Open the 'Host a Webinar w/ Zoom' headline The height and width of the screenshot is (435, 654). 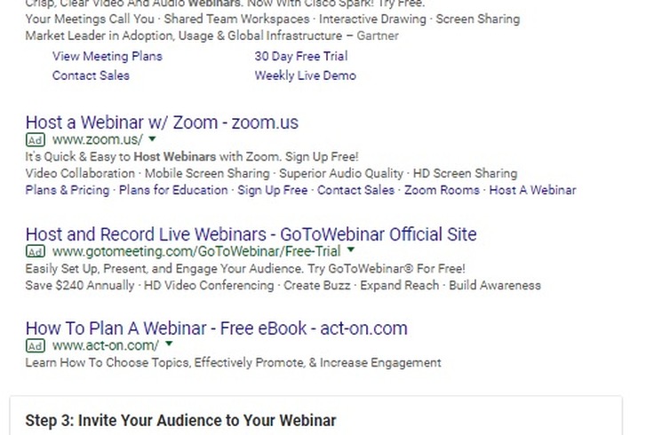point(162,123)
